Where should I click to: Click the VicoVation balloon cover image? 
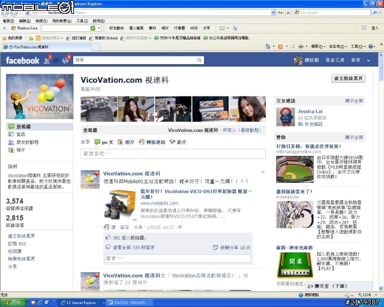tap(40, 97)
